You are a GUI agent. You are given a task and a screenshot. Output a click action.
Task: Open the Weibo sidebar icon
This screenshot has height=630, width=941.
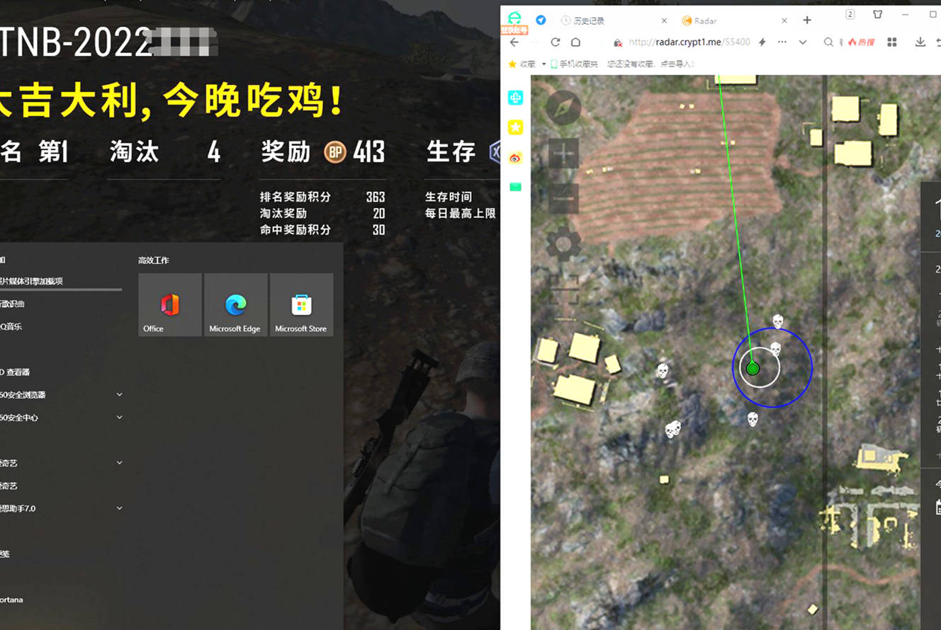point(515,157)
